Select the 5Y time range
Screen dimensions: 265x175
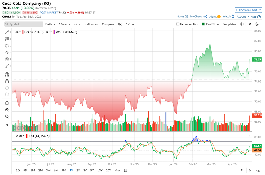tap(92, 170)
